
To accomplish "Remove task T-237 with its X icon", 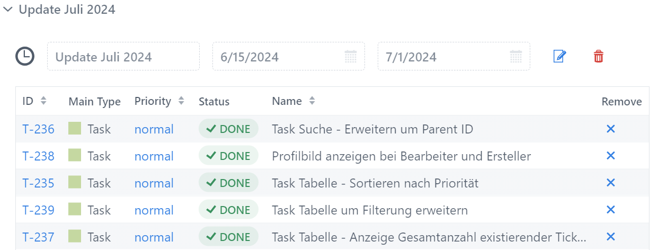I will coord(610,237).
